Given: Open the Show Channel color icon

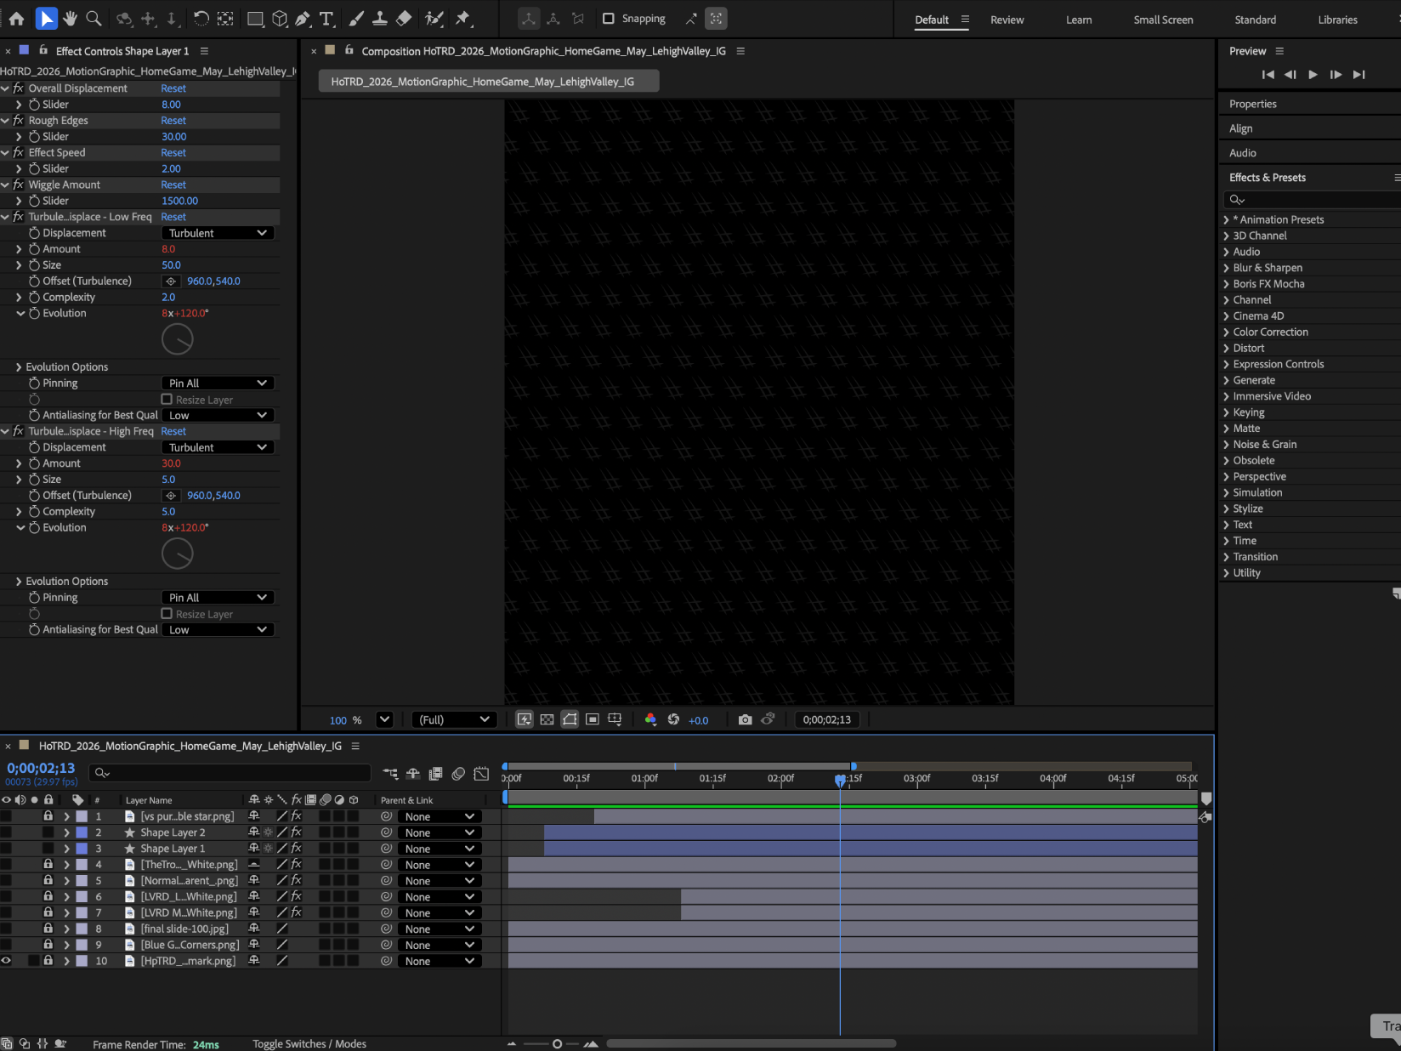Looking at the screenshot, I should [650, 719].
